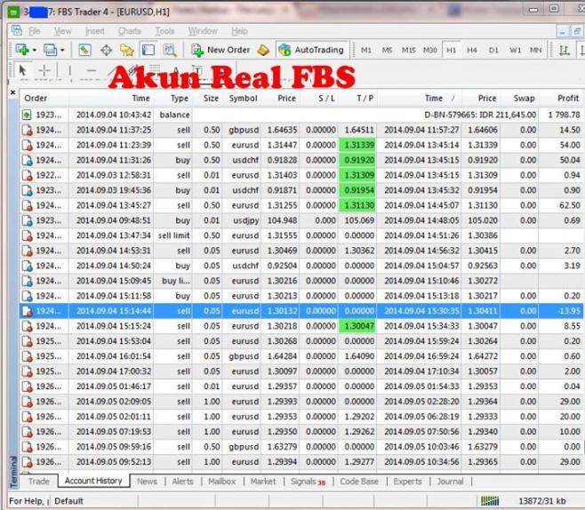Open the Help menu

click(239, 31)
